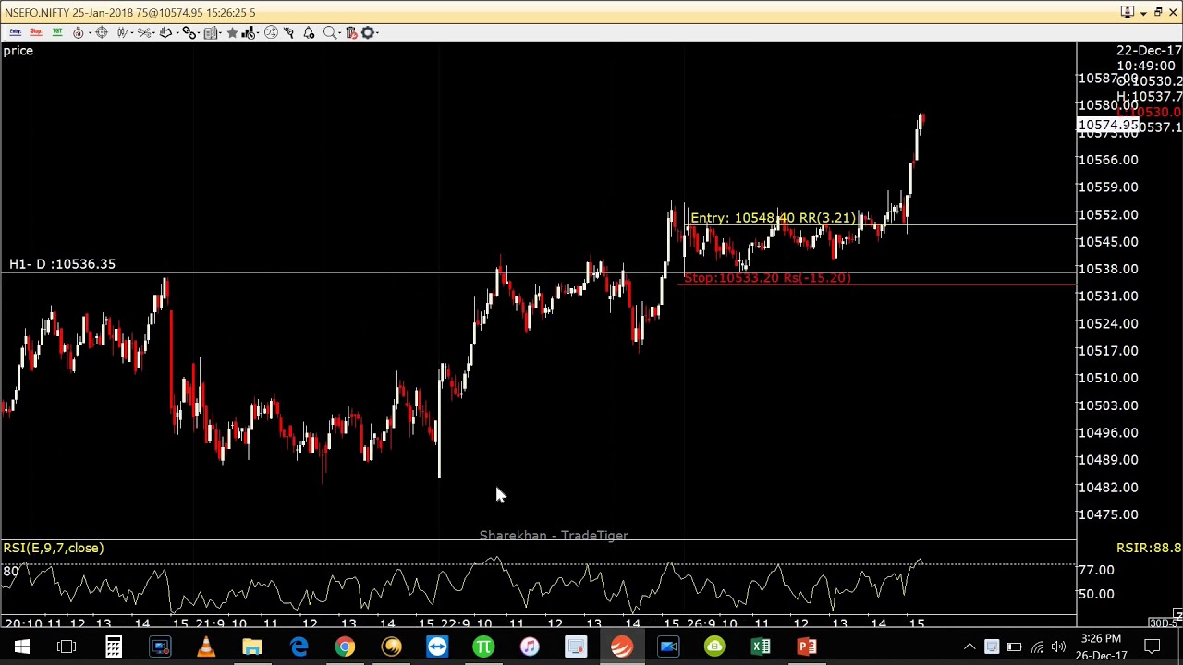Click the volume speaker tray icon
The width and height of the screenshot is (1183, 665).
[x=1058, y=647]
